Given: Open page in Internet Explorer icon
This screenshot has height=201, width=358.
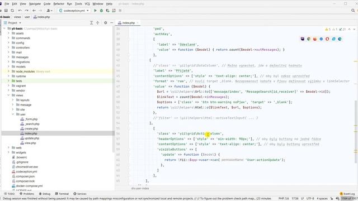Looking at the screenshot, I should pyautogui.click(x=333, y=39).
